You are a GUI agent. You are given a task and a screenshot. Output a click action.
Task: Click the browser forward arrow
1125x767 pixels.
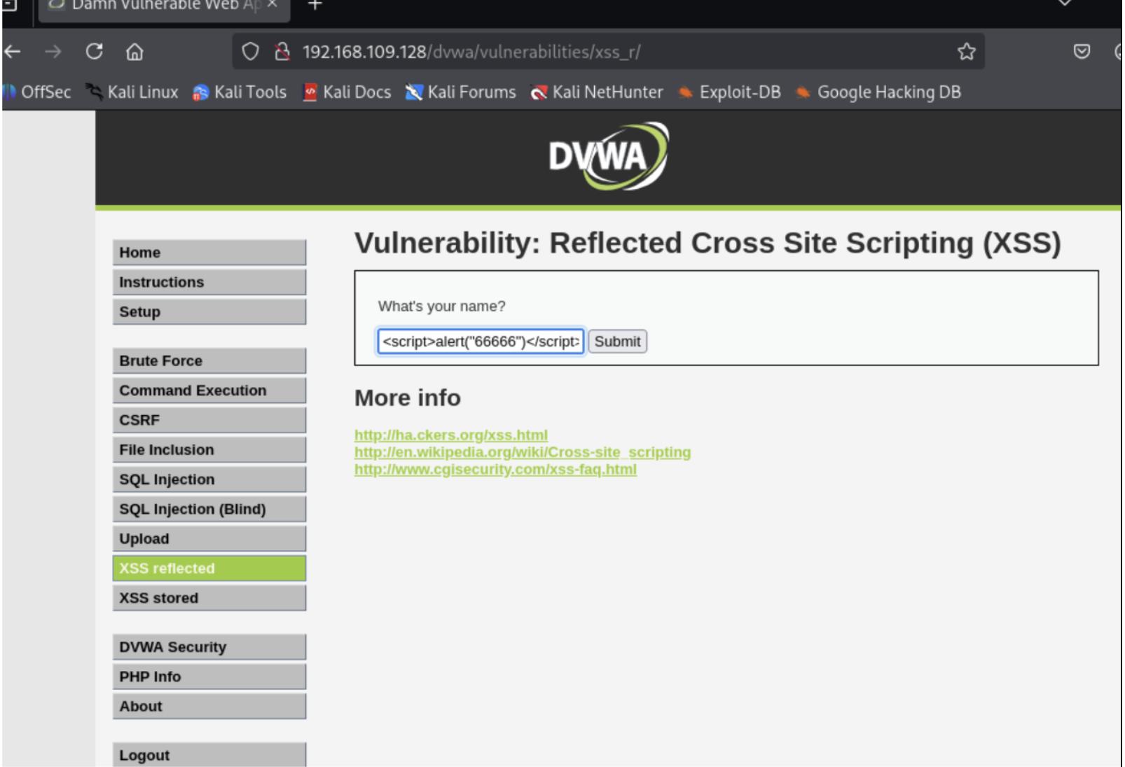[x=53, y=51]
